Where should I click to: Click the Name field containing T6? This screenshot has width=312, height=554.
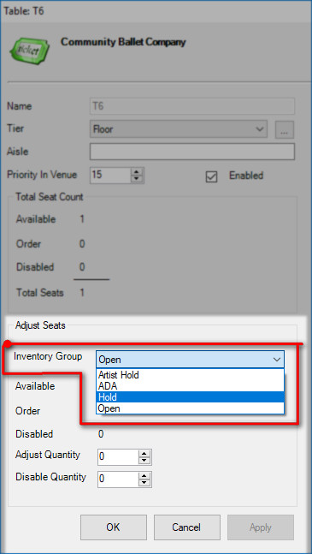pyautogui.click(x=192, y=106)
